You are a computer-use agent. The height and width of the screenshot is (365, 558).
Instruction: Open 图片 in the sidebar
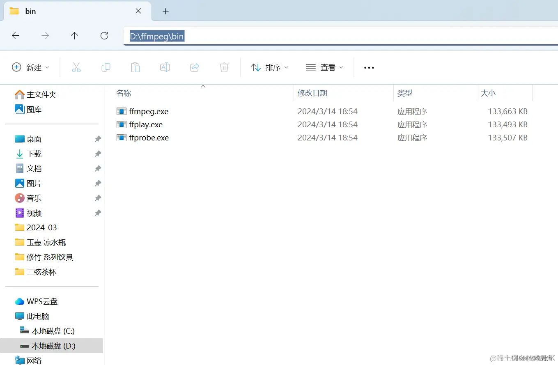click(28, 184)
